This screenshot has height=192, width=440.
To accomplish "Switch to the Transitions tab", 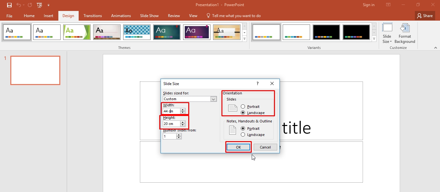I will [93, 15].
